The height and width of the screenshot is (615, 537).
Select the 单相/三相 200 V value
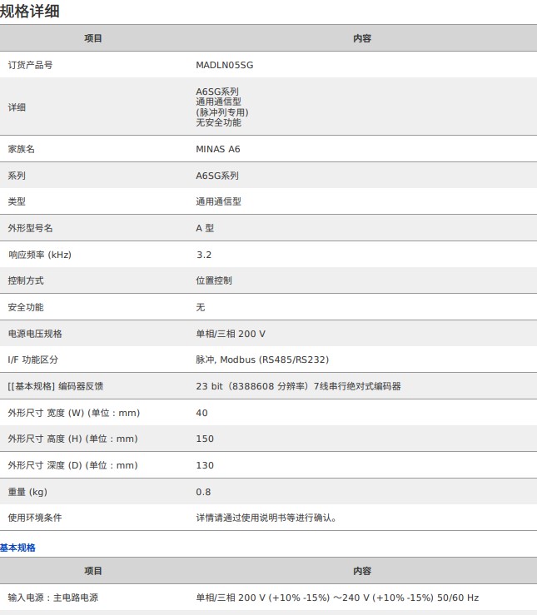pyautogui.click(x=231, y=334)
